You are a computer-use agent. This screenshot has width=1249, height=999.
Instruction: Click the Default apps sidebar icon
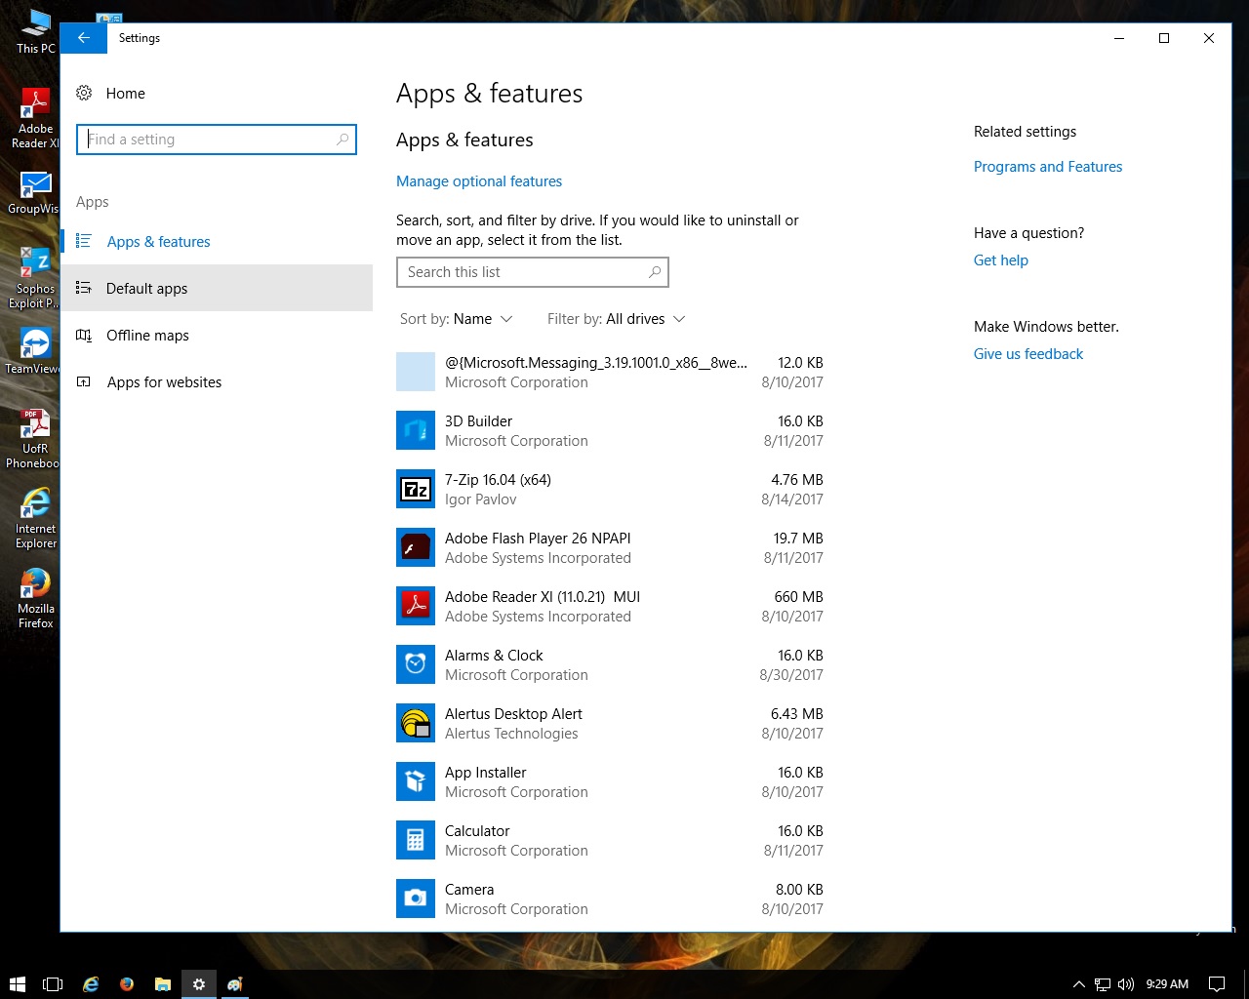pyautogui.click(x=84, y=288)
